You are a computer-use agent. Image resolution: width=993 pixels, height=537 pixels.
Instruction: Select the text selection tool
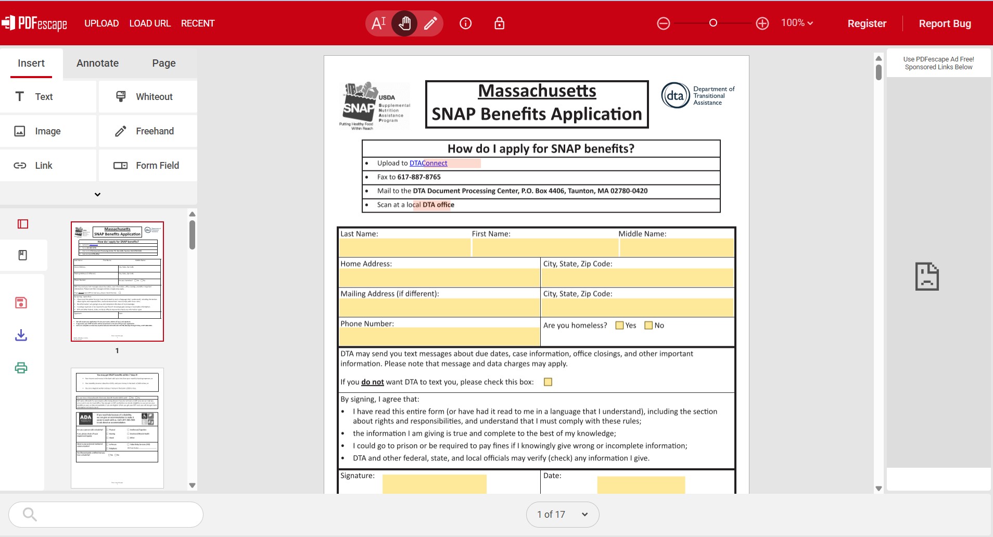379,23
